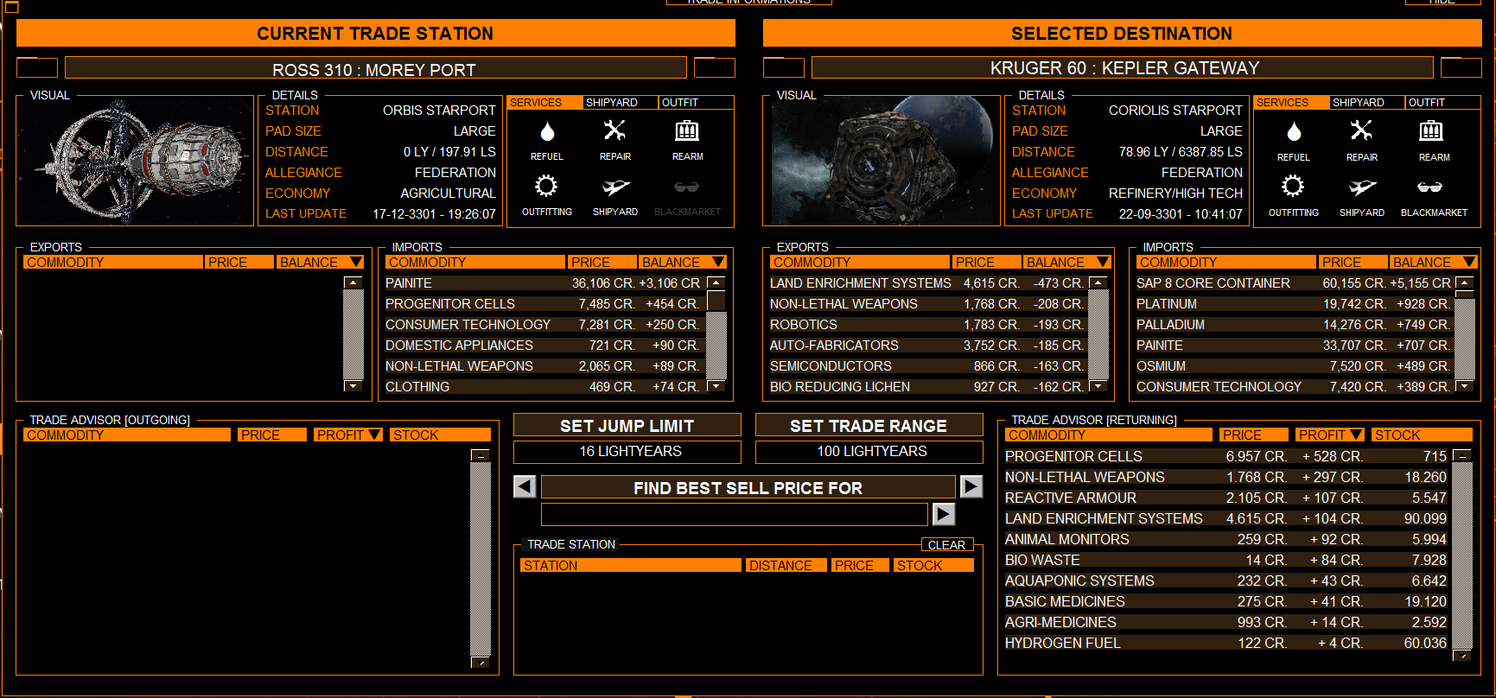Image resolution: width=1496 pixels, height=698 pixels.
Task: Click Refuel icon for Kepler Gateway
Action: pos(1294,131)
